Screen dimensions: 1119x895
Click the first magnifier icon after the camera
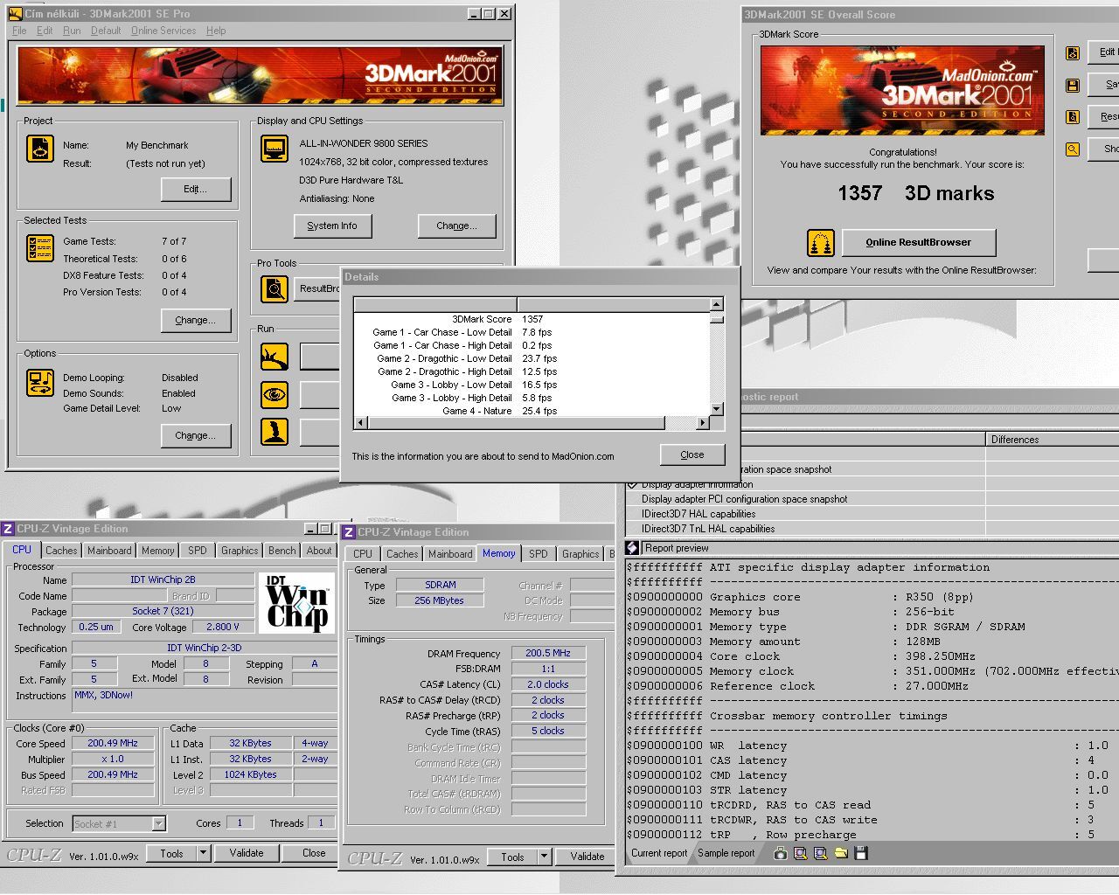pos(800,853)
